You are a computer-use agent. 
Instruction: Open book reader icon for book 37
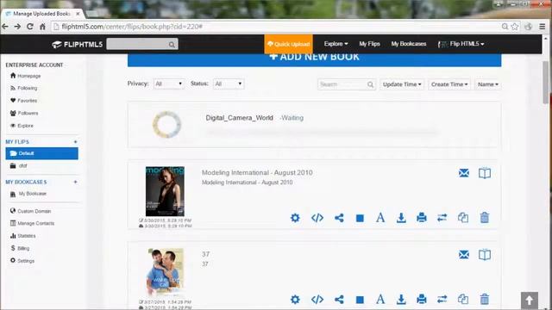[485, 255]
